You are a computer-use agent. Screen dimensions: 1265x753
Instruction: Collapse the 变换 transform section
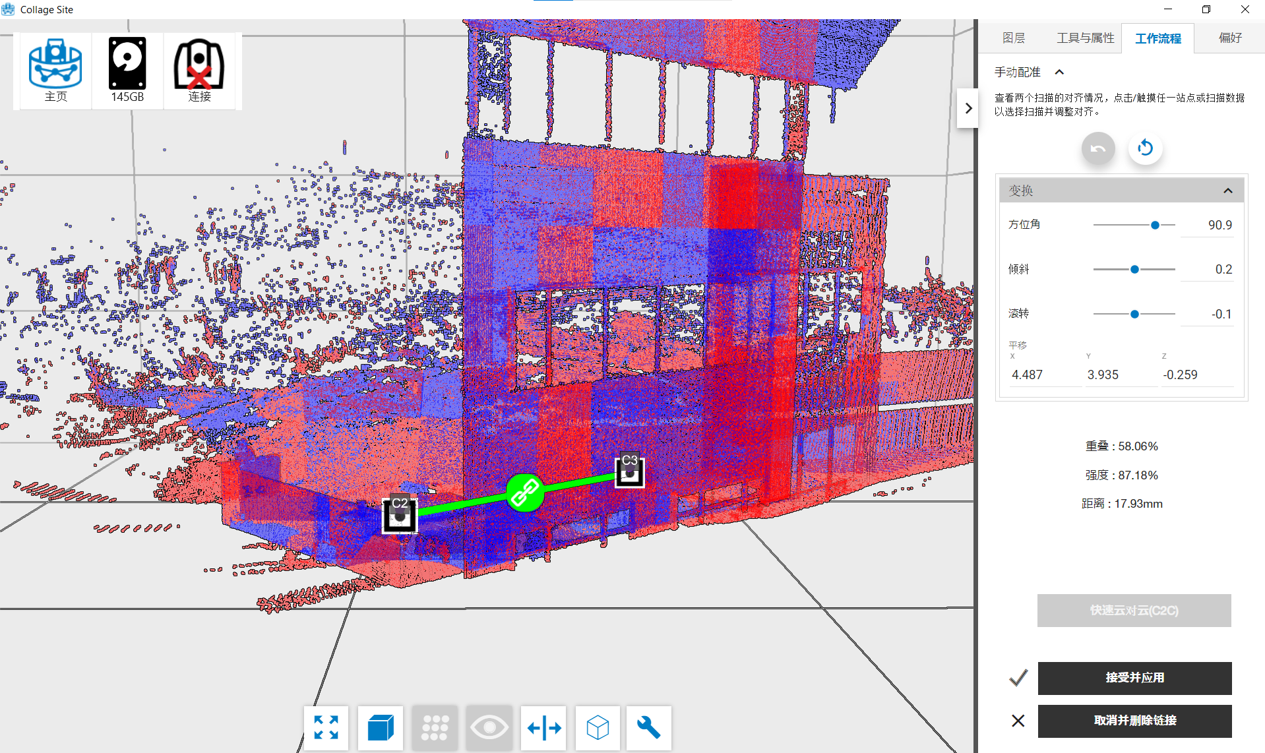[x=1227, y=191]
